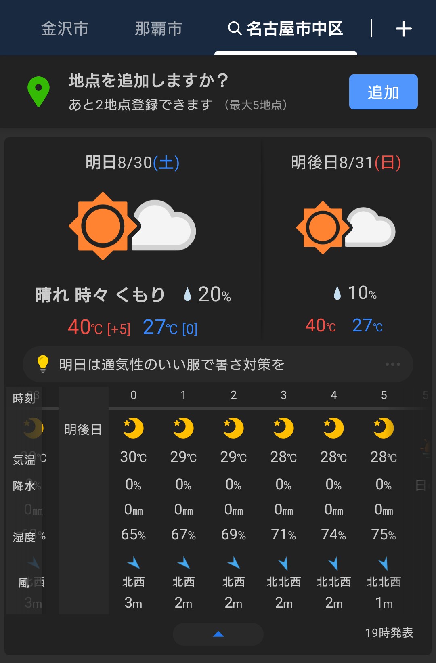This screenshot has width=436, height=663.
Task: Tap the yellow lightbulb tip icon
Action: (43, 364)
